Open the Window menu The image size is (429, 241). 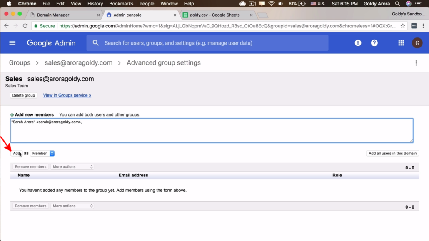click(169, 4)
